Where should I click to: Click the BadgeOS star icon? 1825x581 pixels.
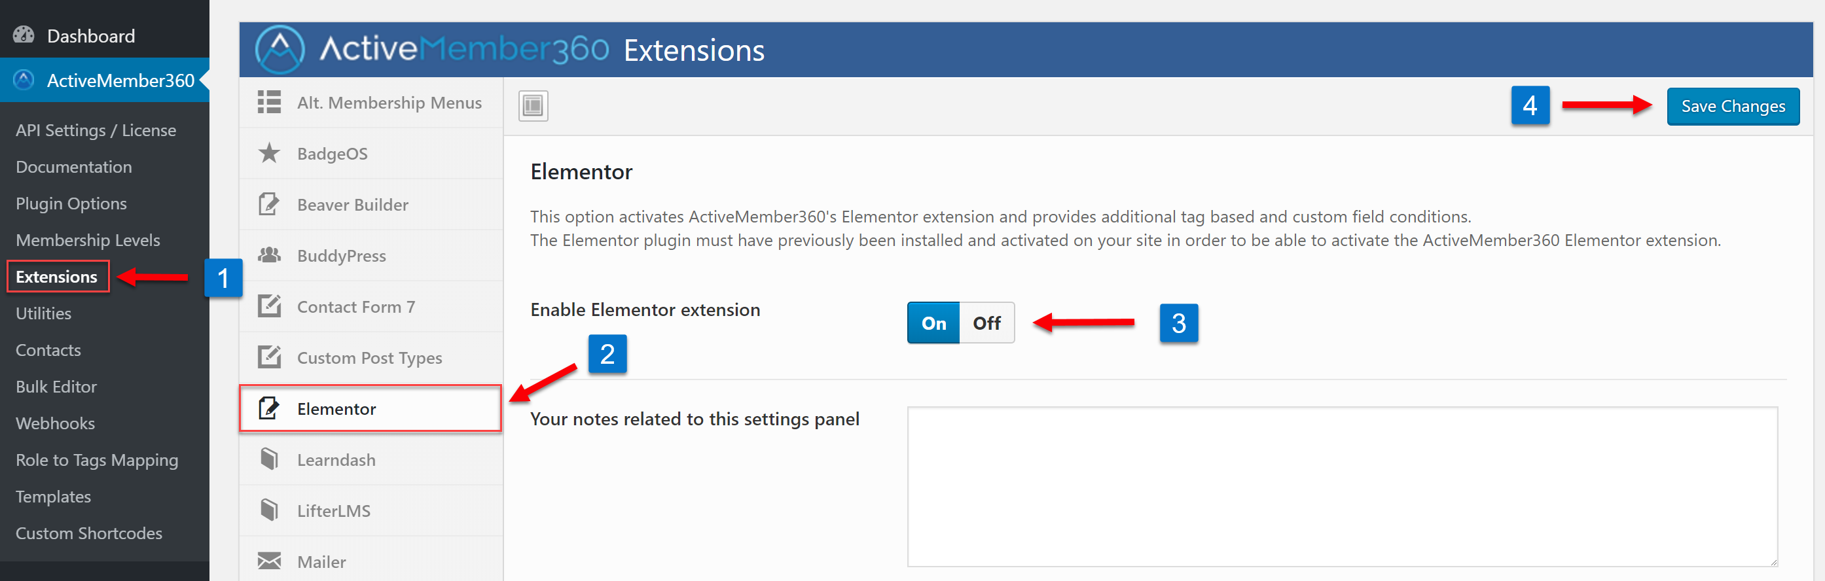pyautogui.click(x=269, y=153)
